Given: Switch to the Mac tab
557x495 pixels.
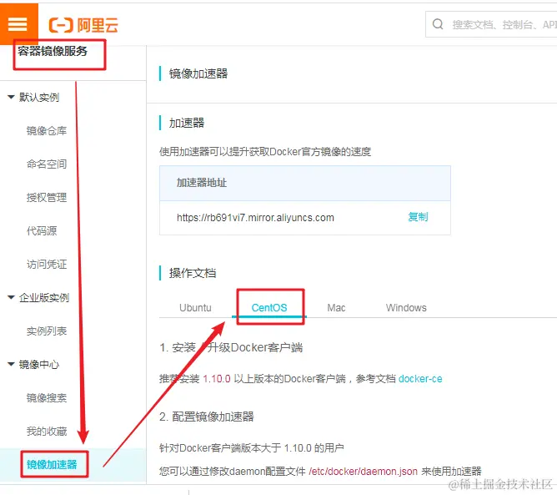Looking at the screenshot, I should tap(336, 307).
